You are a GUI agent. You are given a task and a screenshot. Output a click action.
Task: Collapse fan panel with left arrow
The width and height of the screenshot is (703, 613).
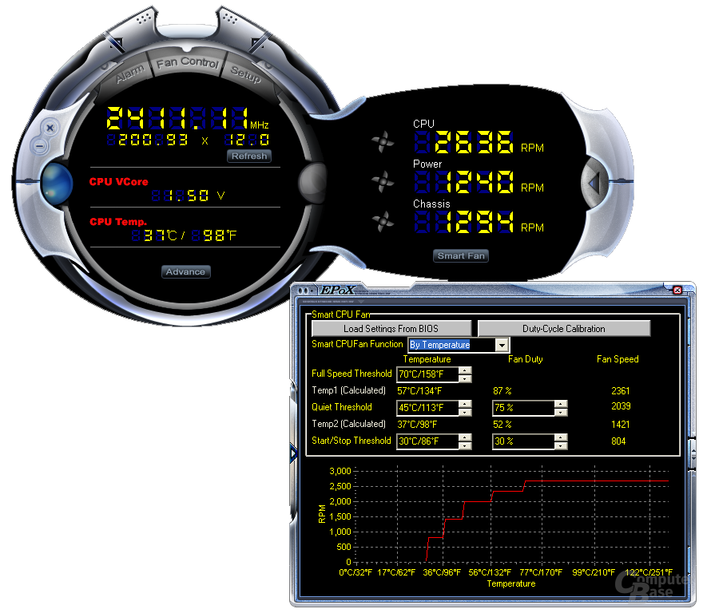[594, 182]
